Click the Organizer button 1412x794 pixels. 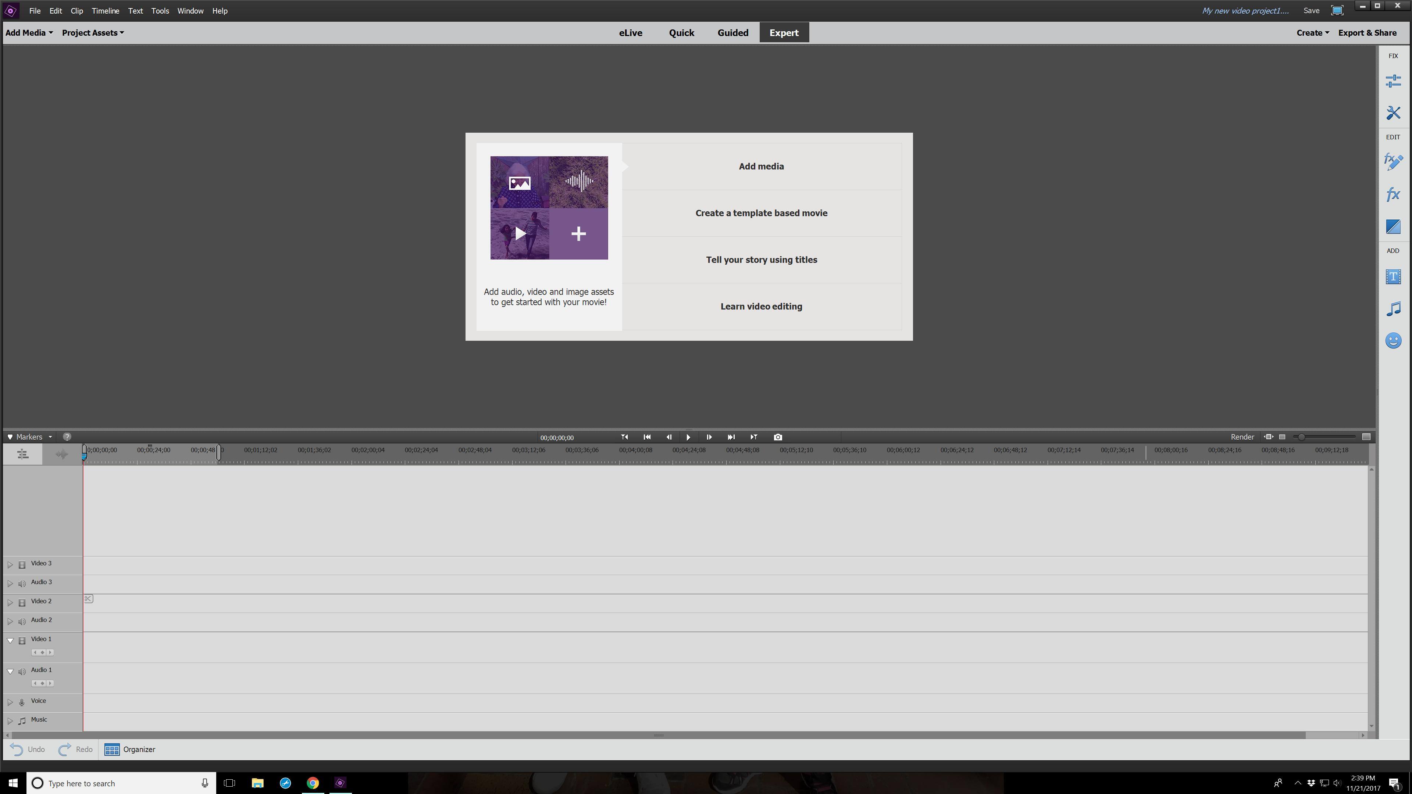coord(130,750)
